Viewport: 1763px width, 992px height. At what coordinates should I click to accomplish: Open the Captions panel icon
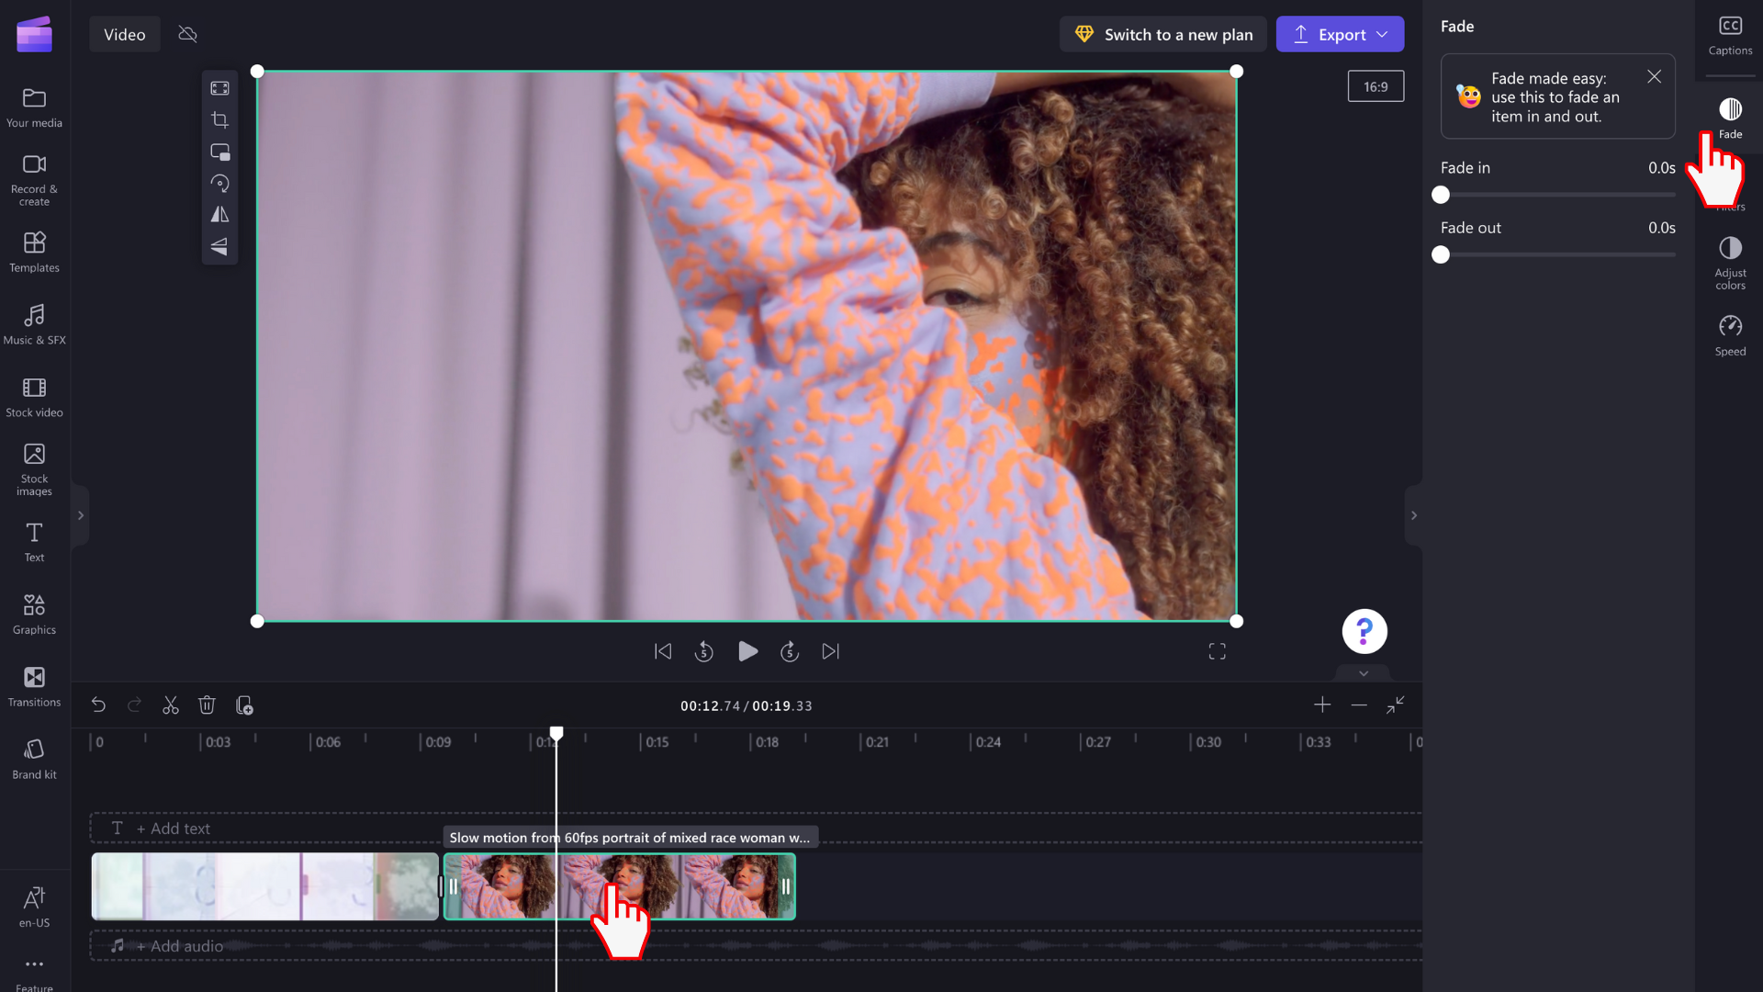coord(1730,26)
